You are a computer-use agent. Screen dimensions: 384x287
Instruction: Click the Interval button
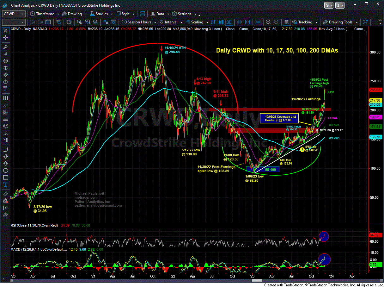click(168, 22)
